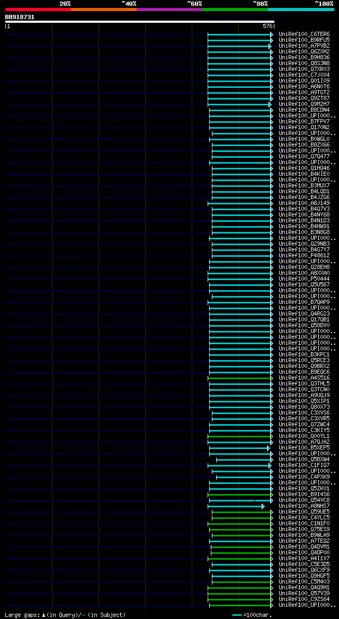The height and width of the screenshot is (619, 339).
Task: Pick the UniRef100_B7QAP9 label
Action: coord(304,302)
